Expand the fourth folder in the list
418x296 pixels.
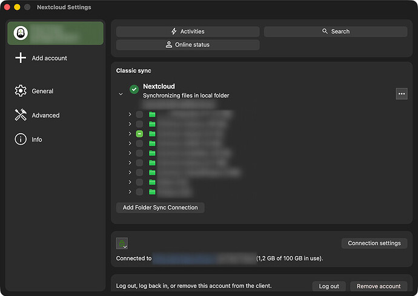click(x=130, y=143)
